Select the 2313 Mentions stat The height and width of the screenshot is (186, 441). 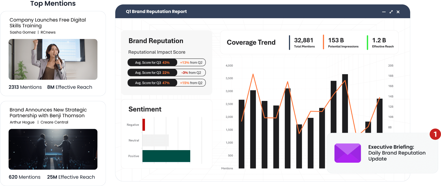[x=25, y=87]
